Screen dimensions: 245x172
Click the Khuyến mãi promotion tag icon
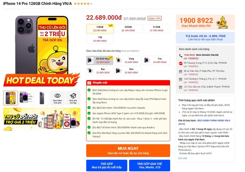tap(89, 83)
